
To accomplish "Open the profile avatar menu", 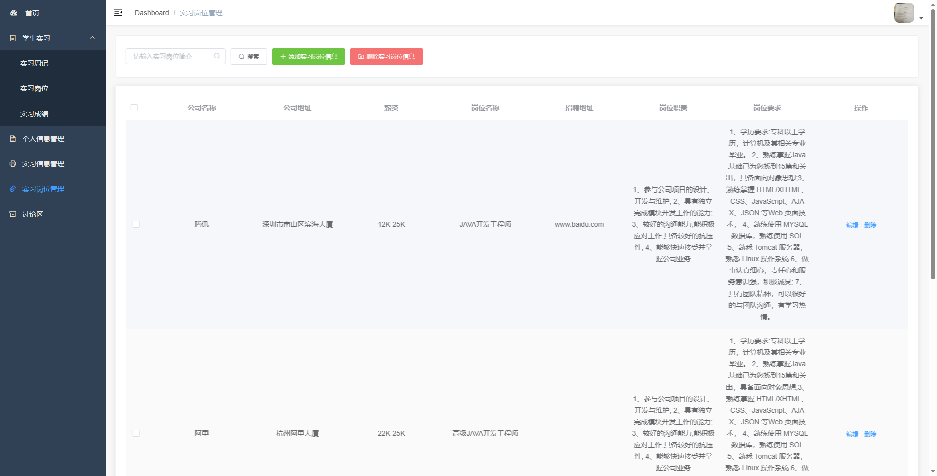I will 904,13.
